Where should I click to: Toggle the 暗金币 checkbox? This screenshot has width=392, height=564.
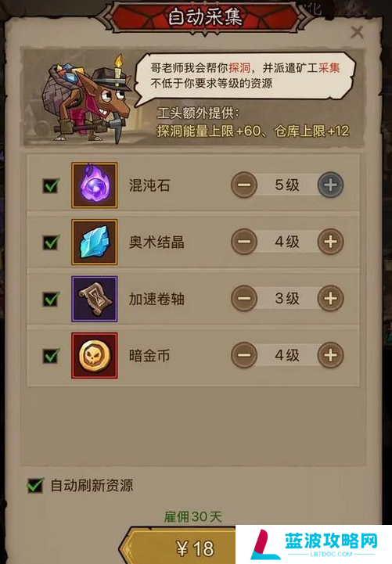(51, 356)
